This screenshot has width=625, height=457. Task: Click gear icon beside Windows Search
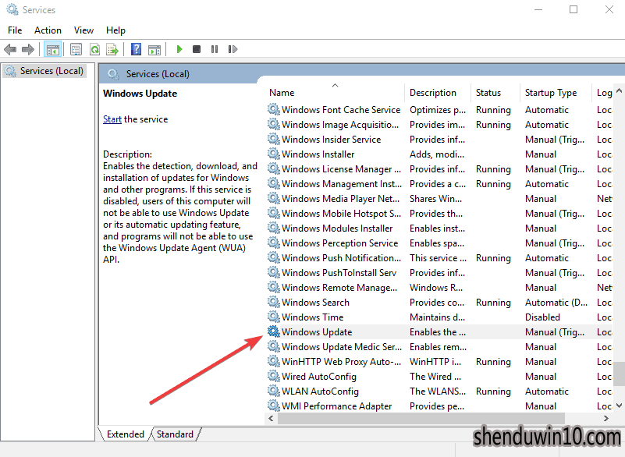[273, 302]
